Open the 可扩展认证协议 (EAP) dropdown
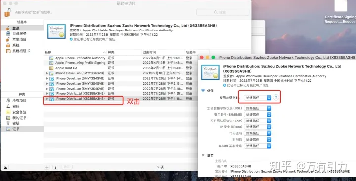Image resolution: width=356 pixels, height=181 pixels. (258, 121)
